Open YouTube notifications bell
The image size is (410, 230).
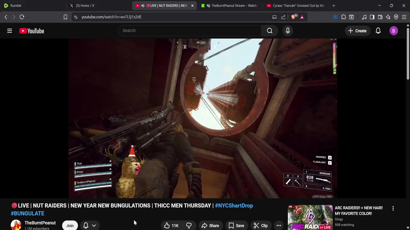[378, 31]
